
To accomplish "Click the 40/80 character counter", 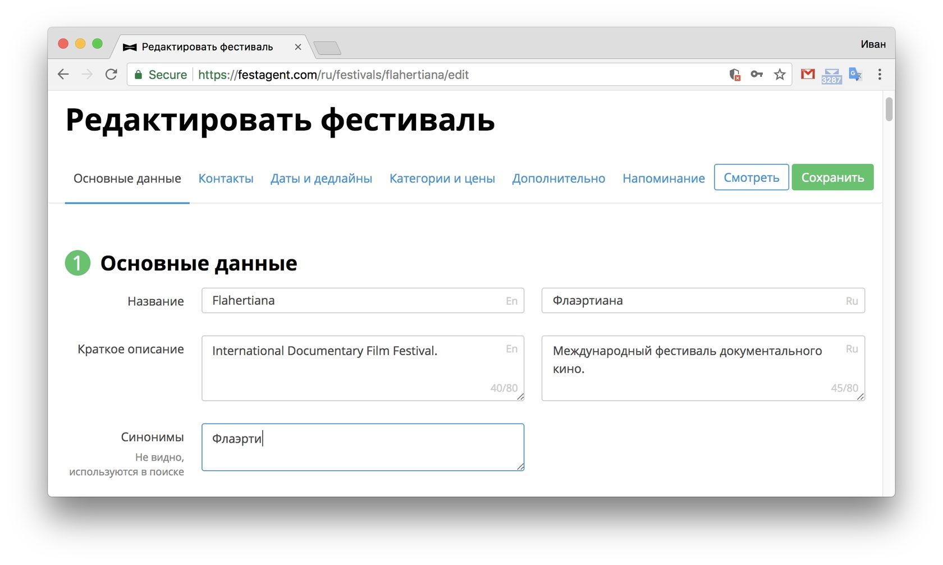I will pyautogui.click(x=504, y=388).
